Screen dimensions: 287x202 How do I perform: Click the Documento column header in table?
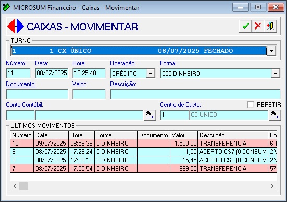[154, 135]
